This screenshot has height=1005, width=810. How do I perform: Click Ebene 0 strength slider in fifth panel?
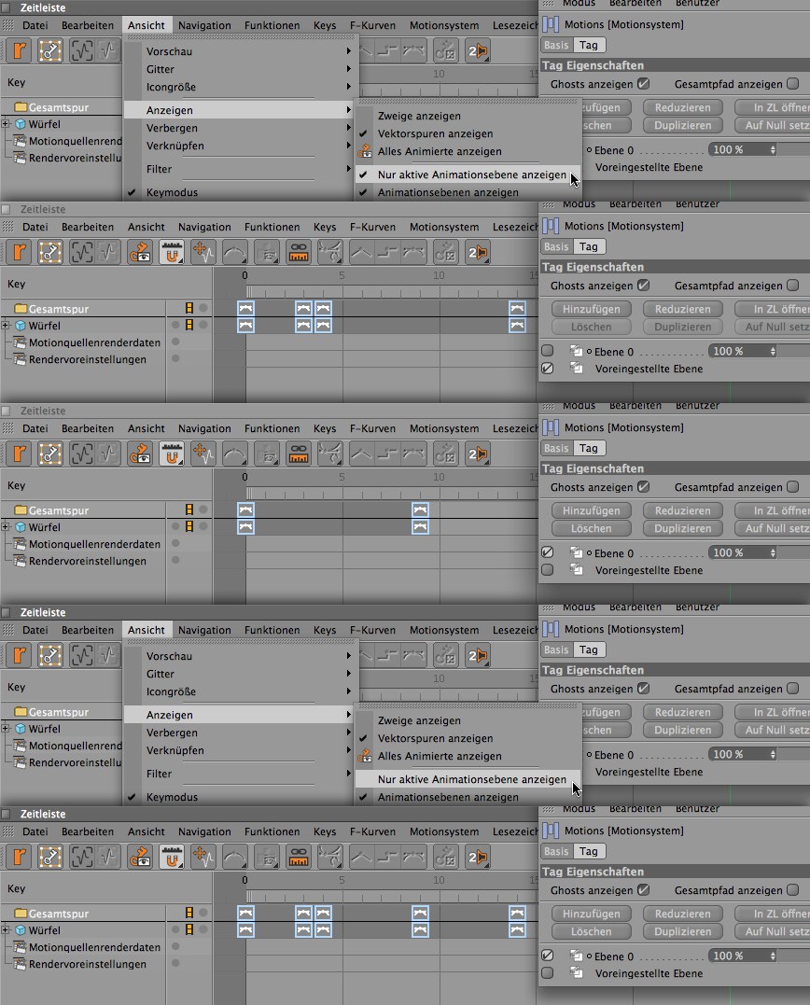pos(795,956)
